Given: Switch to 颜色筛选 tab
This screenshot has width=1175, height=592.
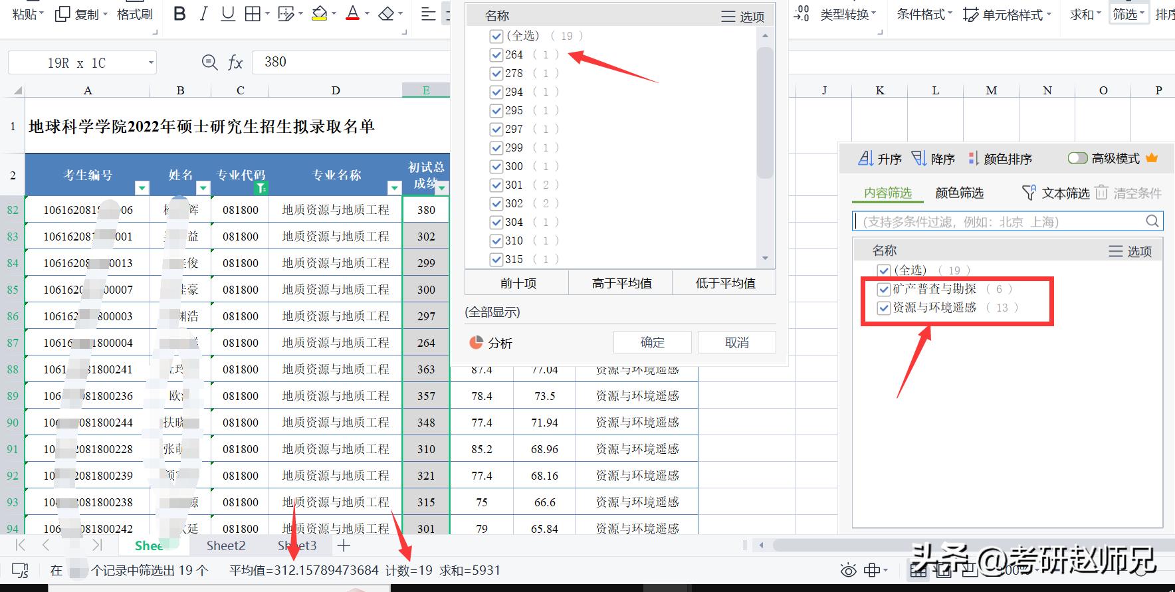Looking at the screenshot, I should (959, 193).
